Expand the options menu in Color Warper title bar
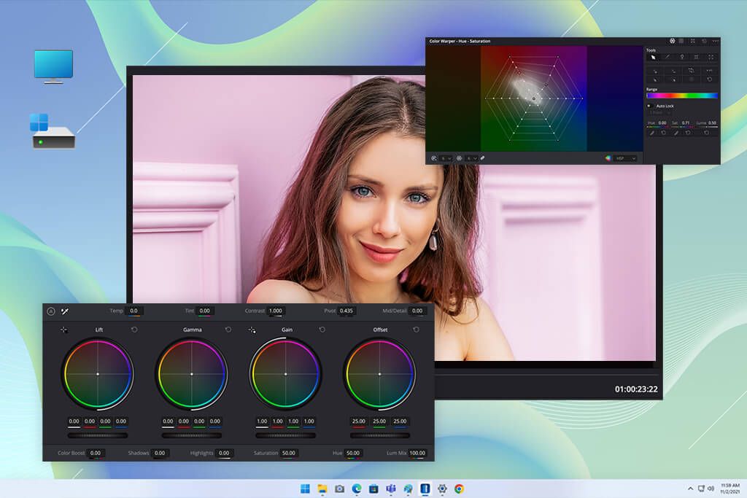 (x=715, y=40)
